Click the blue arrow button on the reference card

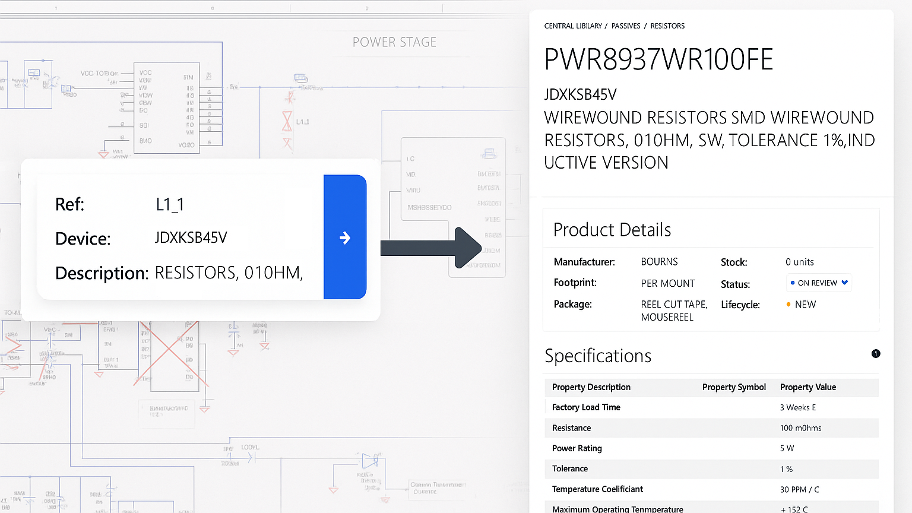[345, 237]
